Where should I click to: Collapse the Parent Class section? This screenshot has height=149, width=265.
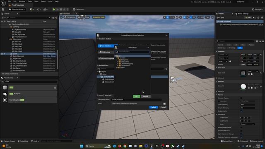(x=98, y=65)
